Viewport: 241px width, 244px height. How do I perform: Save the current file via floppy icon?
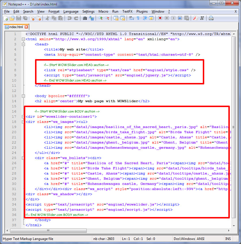click(19, 18)
